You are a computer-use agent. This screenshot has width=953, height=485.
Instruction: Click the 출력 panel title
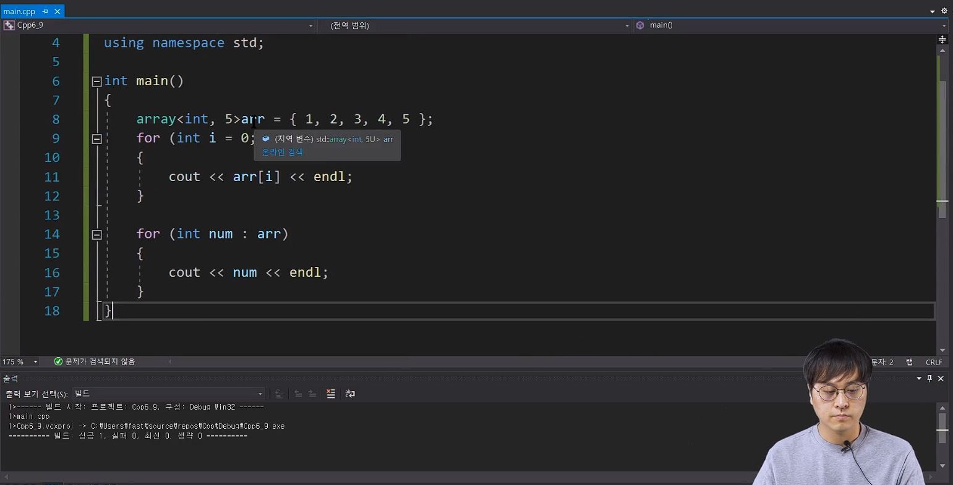click(11, 379)
